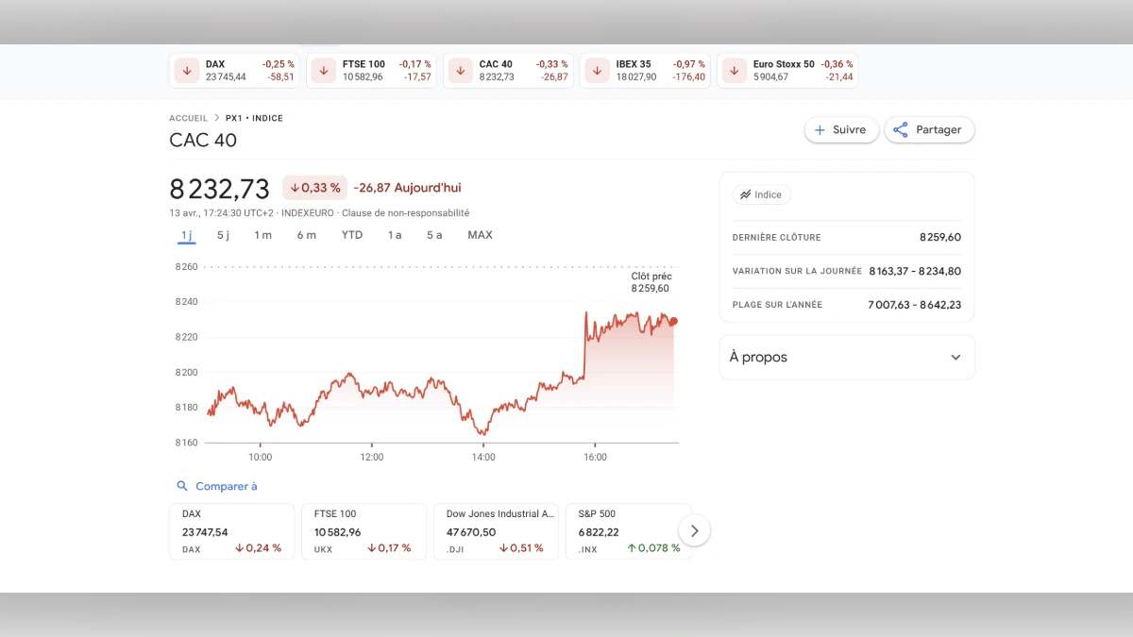Image resolution: width=1133 pixels, height=637 pixels.
Task: Select the MAX time range tab
Action: click(480, 235)
